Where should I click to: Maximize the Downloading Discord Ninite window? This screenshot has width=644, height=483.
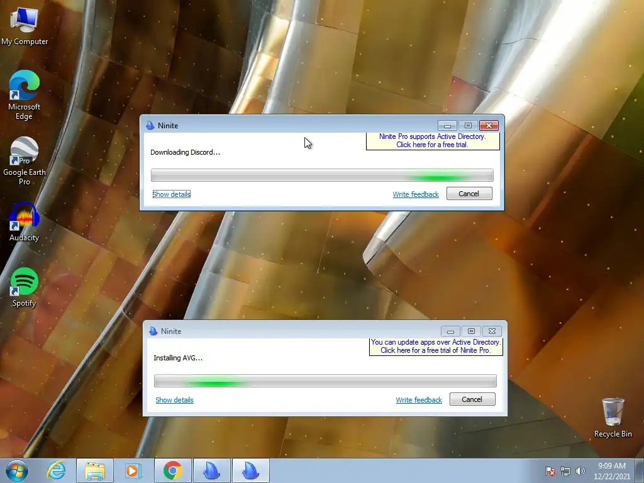point(468,125)
